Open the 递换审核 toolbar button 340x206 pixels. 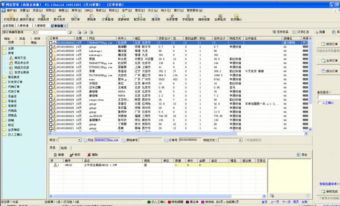click(x=123, y=17)
